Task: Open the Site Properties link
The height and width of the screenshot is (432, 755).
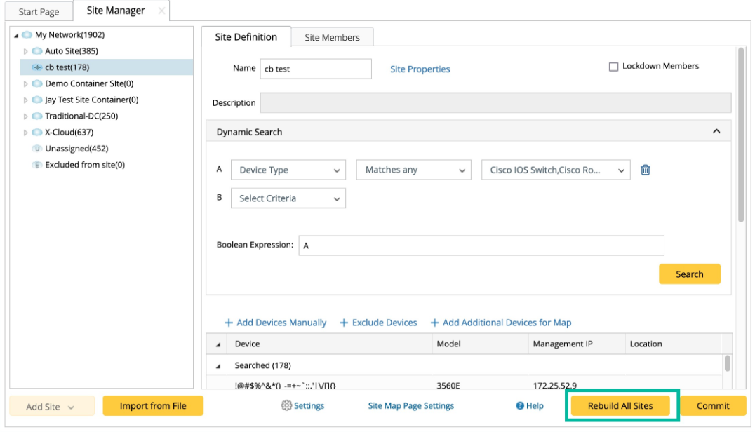Action: [420, 69]
